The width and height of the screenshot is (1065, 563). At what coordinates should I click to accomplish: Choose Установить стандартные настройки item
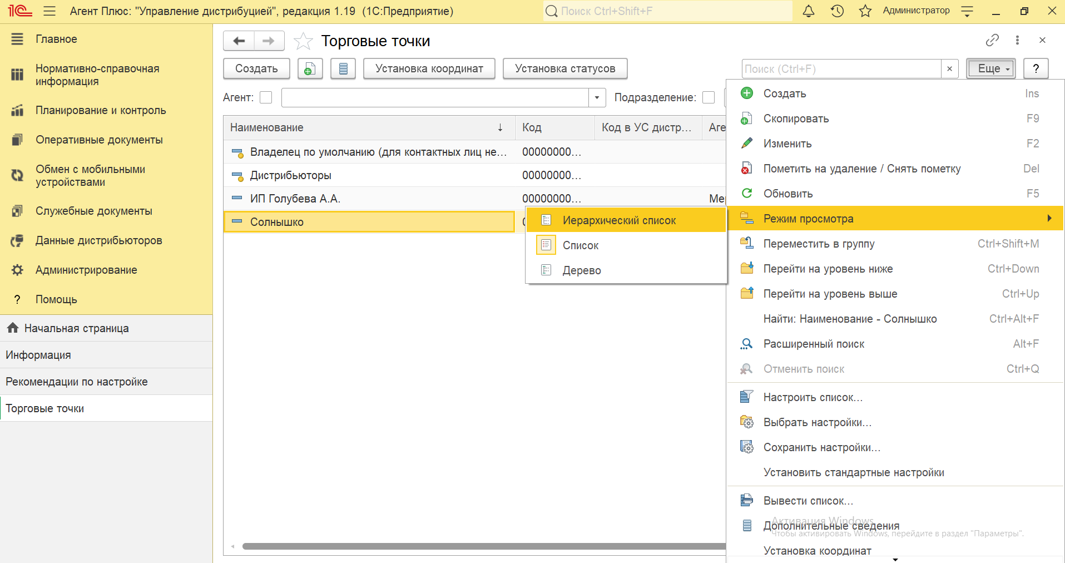[895, 472]
